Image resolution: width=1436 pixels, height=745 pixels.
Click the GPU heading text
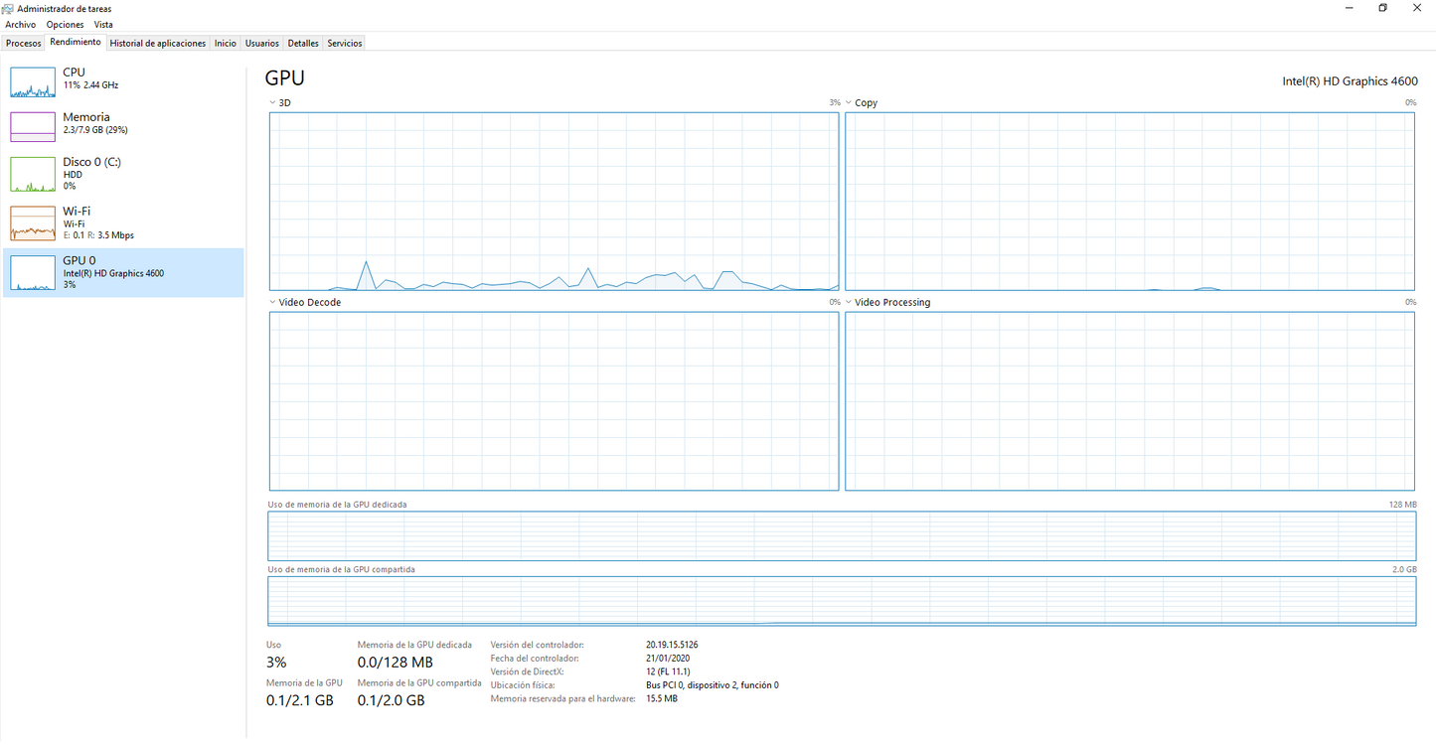pyautogui.click(x=285, y=79)
